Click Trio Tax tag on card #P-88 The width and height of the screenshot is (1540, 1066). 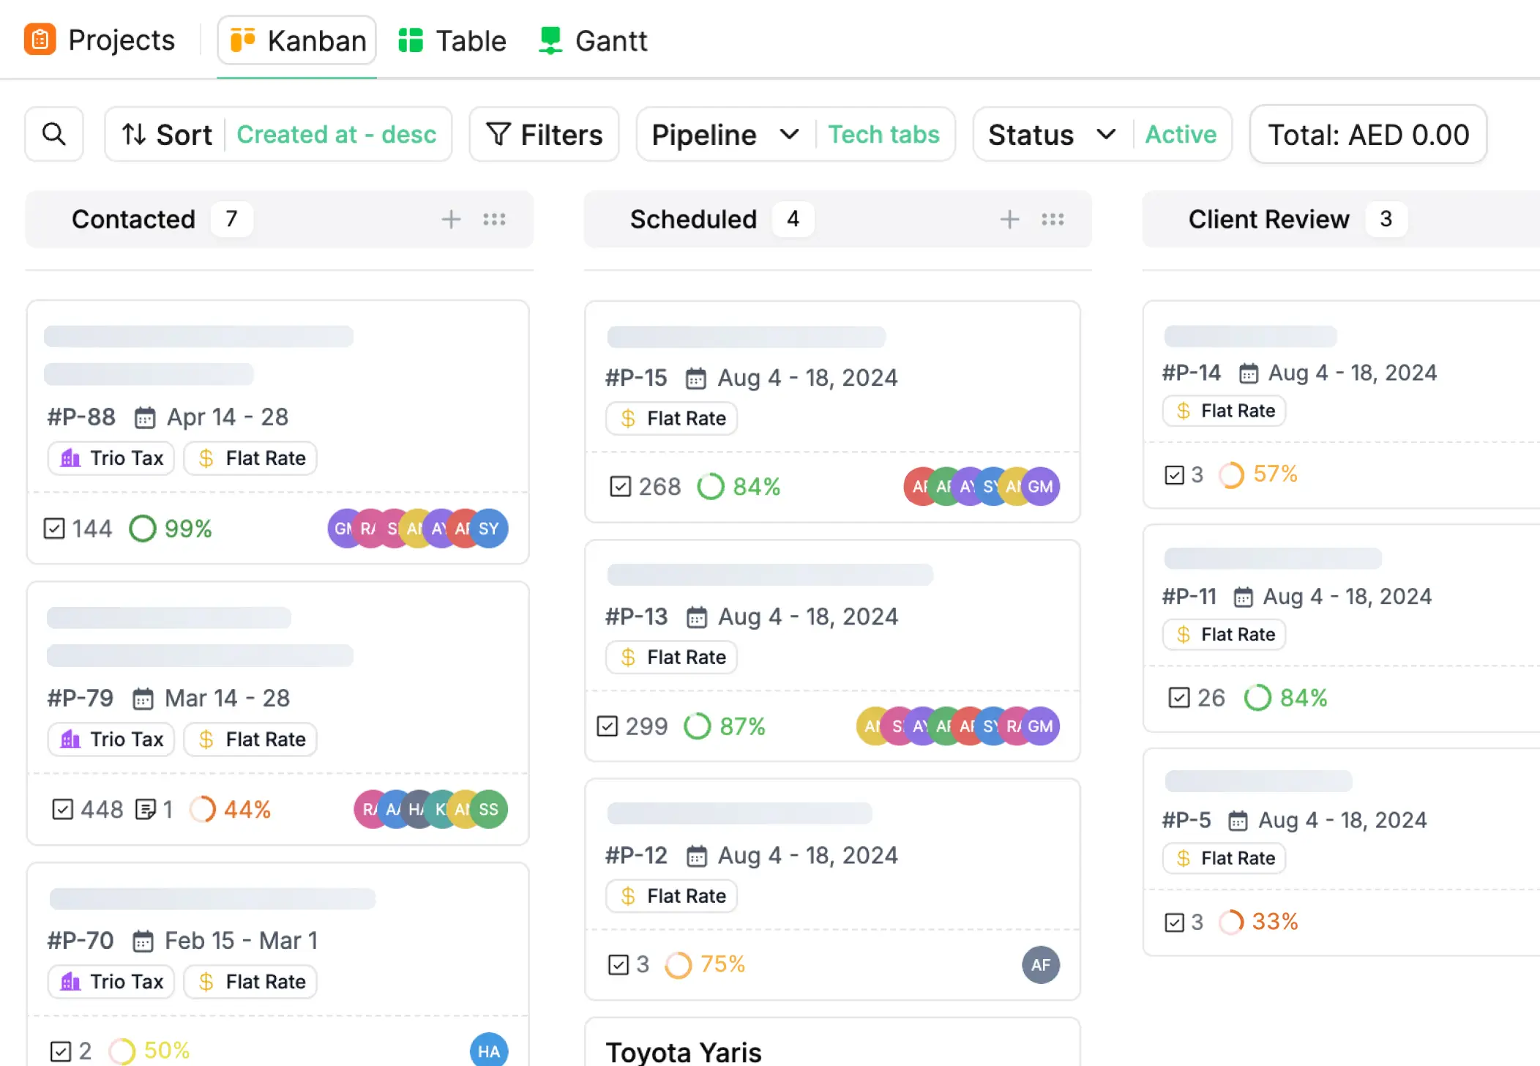point(111,458)
